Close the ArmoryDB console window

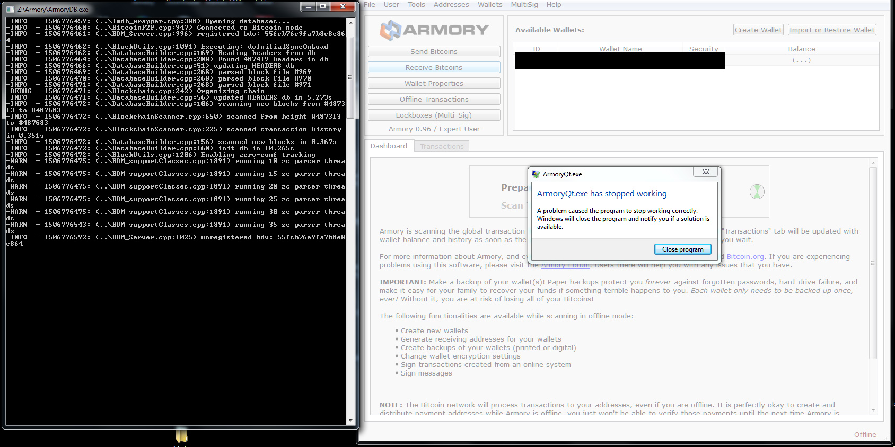343,6
